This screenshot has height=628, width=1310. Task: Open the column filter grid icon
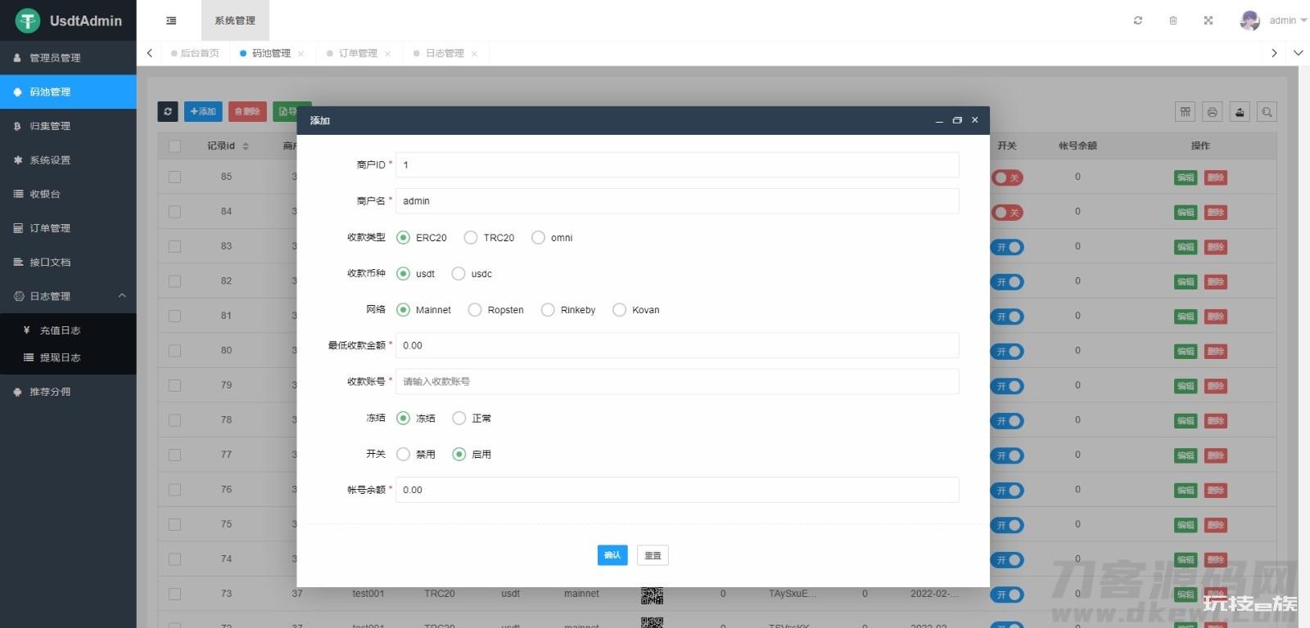click(1185, 112)
